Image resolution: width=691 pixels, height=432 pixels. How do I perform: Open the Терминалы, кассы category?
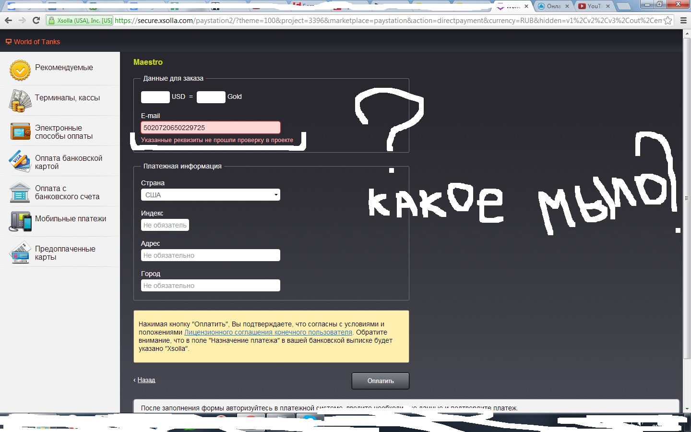60,100
